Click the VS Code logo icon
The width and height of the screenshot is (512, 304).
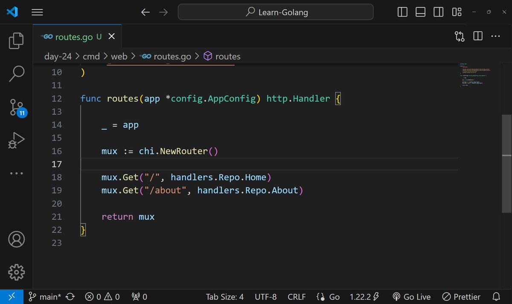coord(12,12)
